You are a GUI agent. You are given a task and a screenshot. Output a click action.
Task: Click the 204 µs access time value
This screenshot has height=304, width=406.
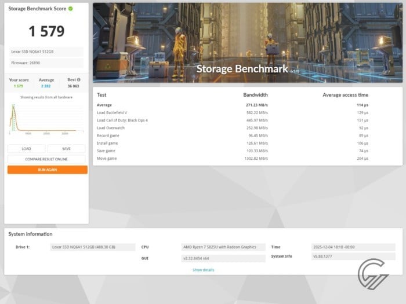pyautogui.click(x=362, y=159)
